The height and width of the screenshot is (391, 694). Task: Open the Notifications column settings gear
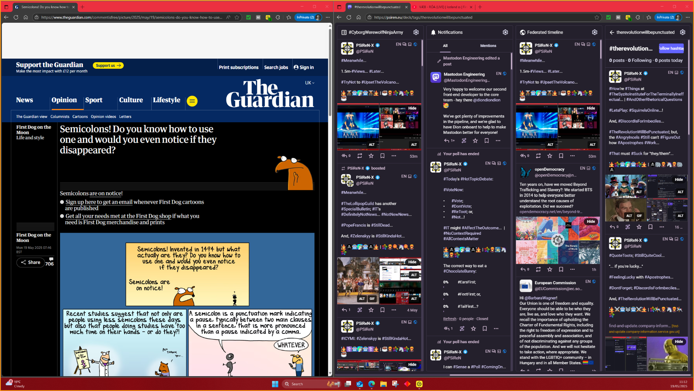(505, 32)
